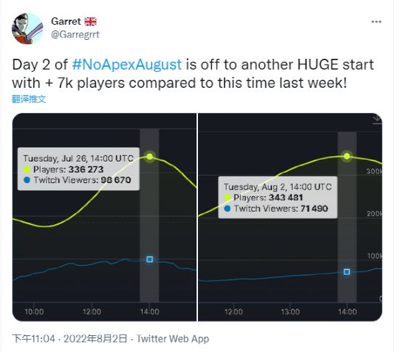Open the left chart image, Jul 26
The width and height of the screenshot is (401, 352).
click(104, 217)
